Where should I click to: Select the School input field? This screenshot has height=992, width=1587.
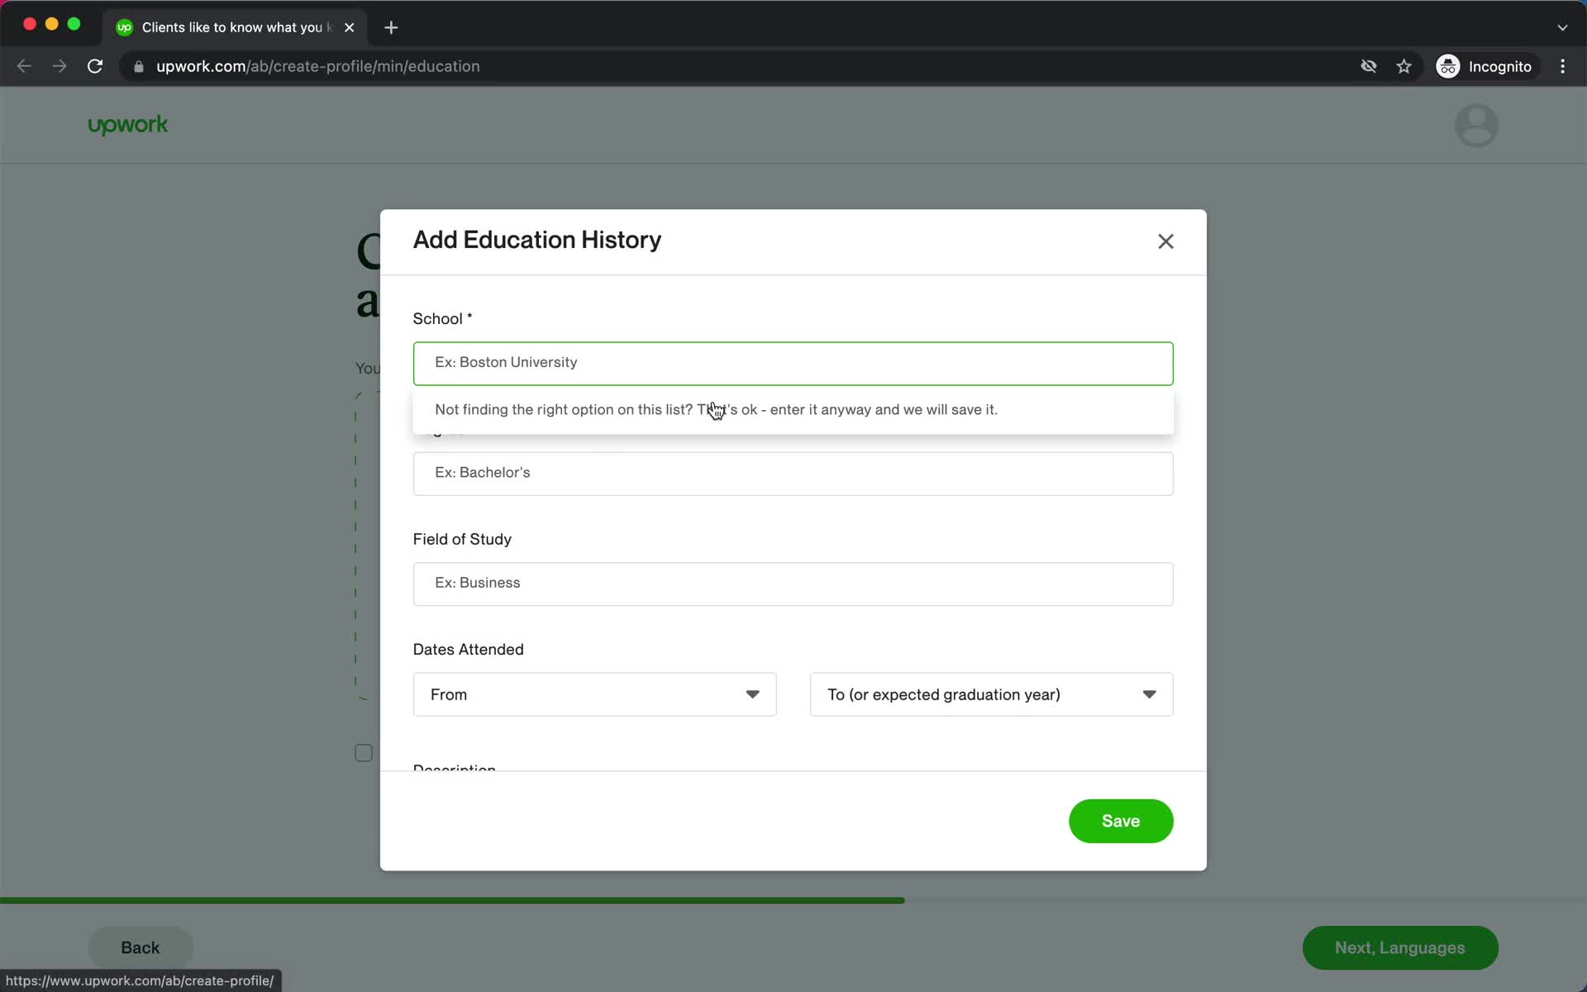pos(793,362)
